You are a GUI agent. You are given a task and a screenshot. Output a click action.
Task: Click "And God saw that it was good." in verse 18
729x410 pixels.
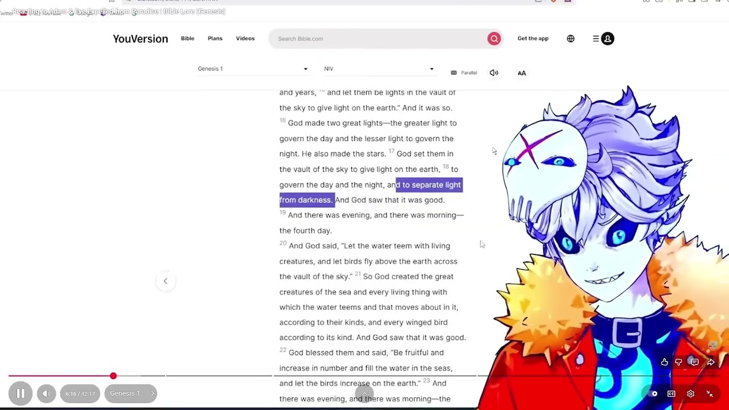[390, 200]
